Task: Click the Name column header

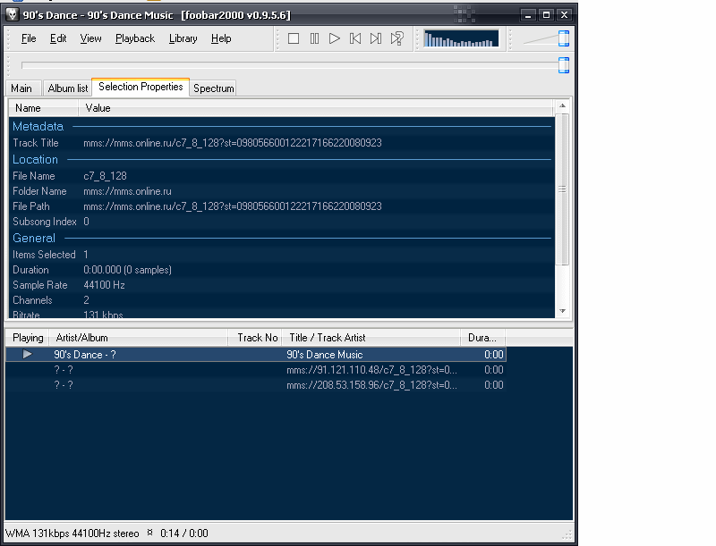Action: pyautogui.click(x=43, y=108)
